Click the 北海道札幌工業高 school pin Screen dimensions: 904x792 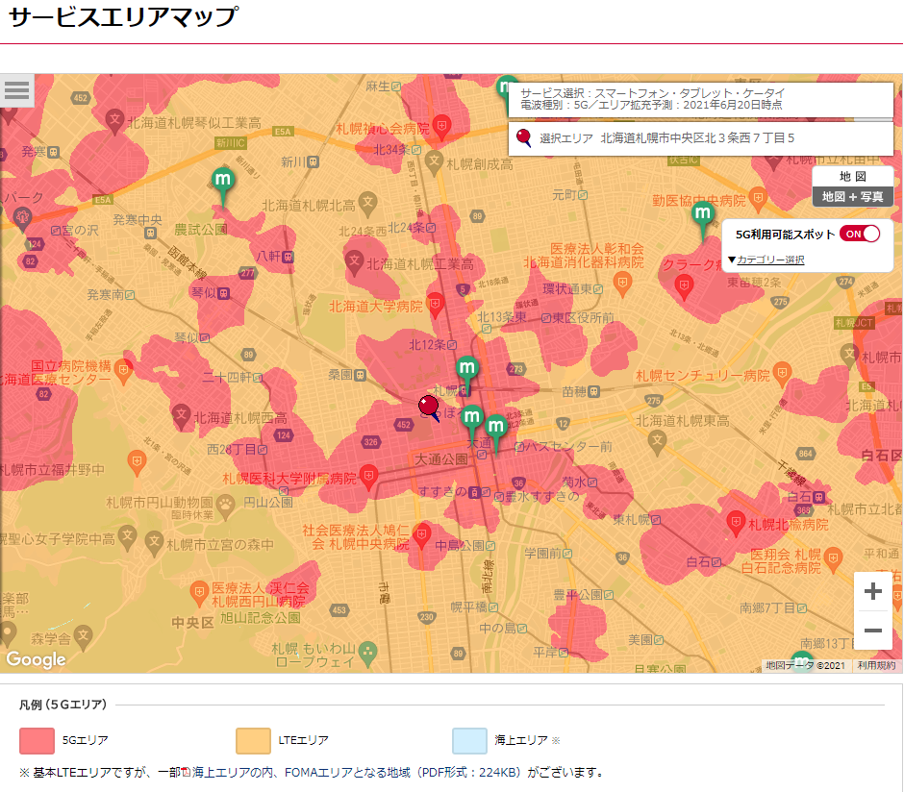(x=353, y=262)
